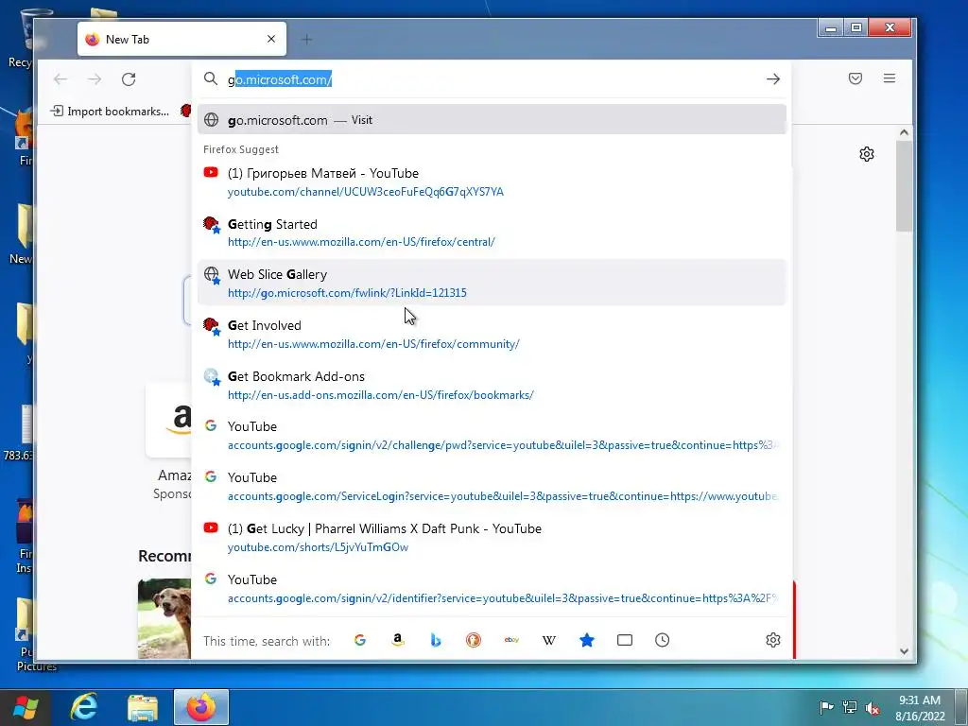968x726 pixels.
Task: Visit go.microsoft.com suggestion
Action: [492, 120]
